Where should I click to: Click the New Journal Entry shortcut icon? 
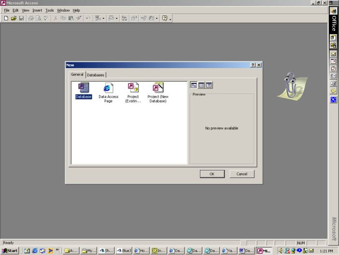[x=333, y=84]
